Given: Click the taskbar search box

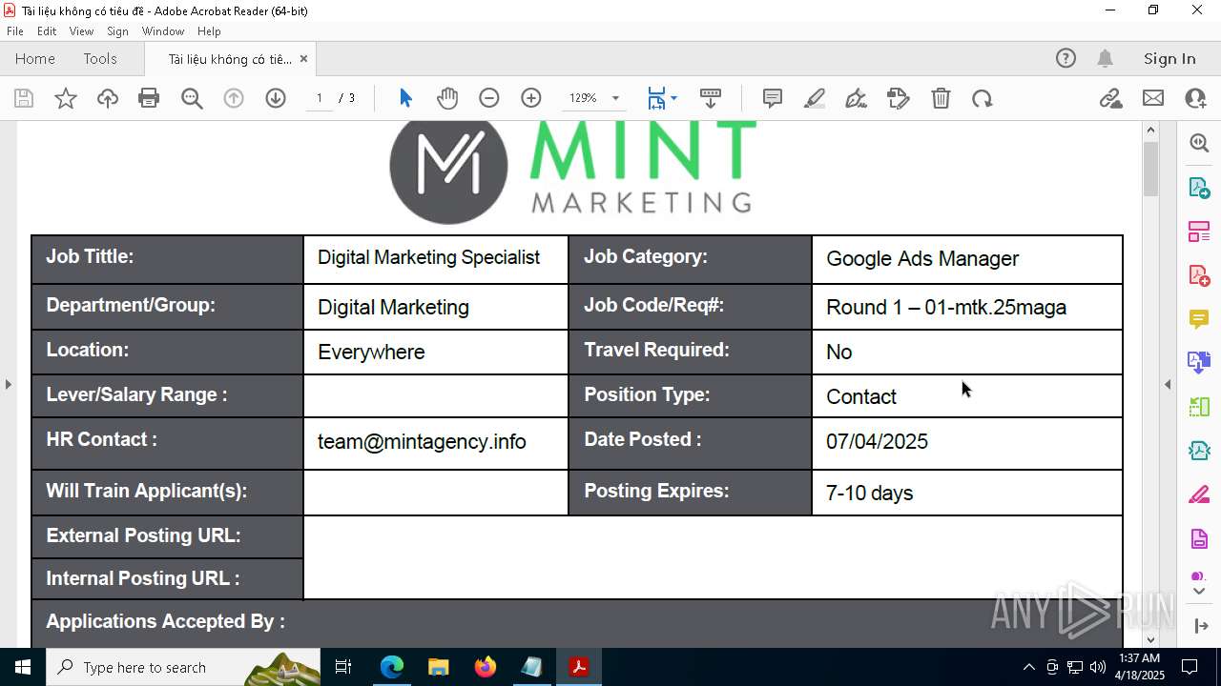Looking at the screenshot, I should pos(183,667).
